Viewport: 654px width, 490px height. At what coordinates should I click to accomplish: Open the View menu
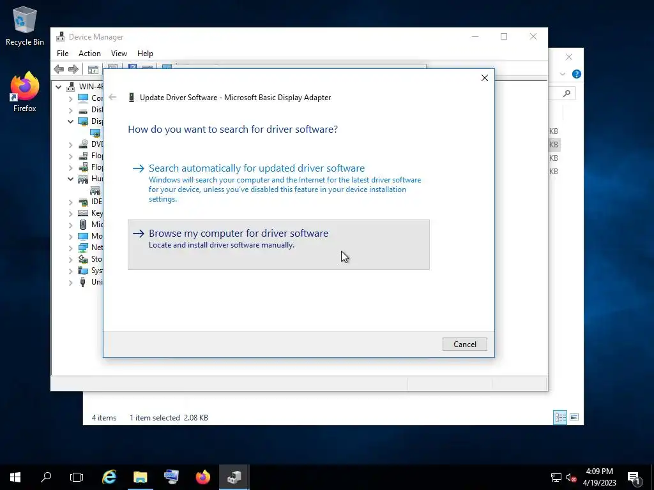[119, 54]
